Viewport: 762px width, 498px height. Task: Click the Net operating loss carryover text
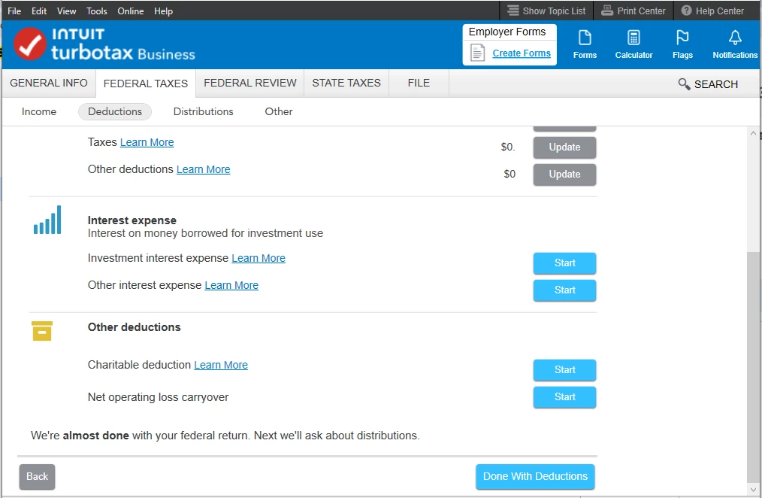tap(158, 397)
